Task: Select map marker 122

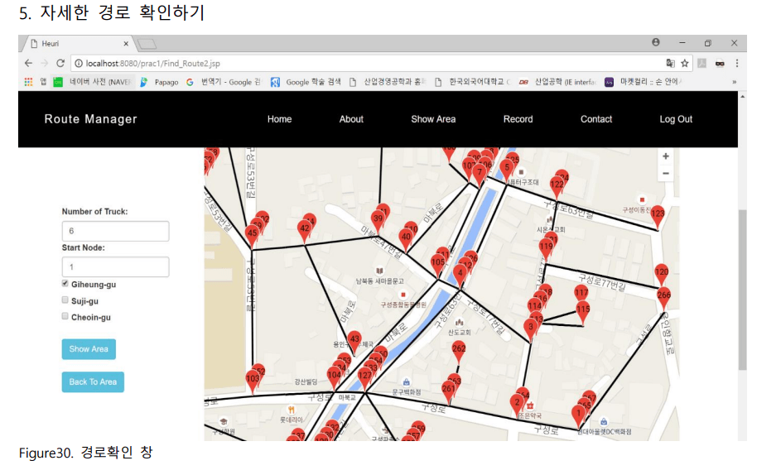Action: [x=557, y=187]
